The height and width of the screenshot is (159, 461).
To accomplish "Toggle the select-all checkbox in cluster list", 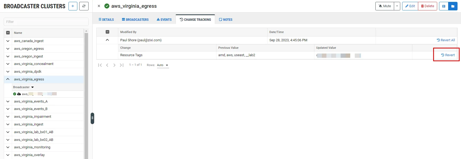I will coord(8,33).
